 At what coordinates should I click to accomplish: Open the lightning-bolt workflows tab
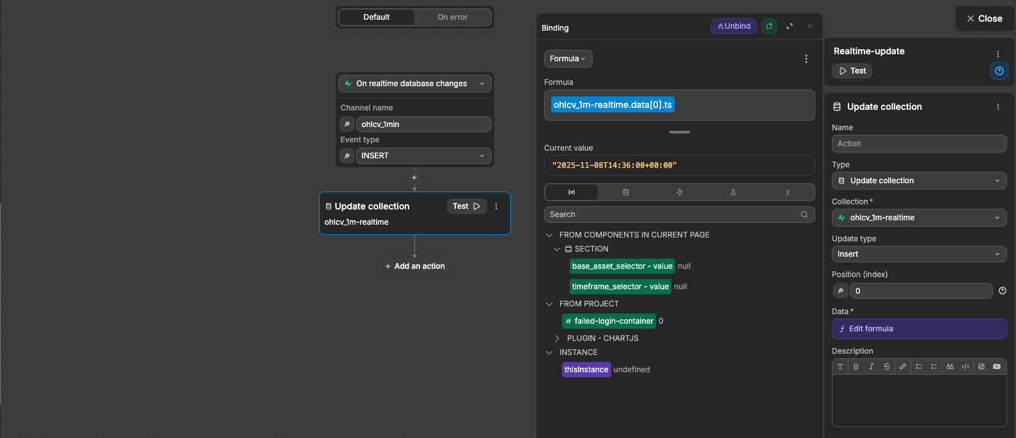click(x=680, y=192)
